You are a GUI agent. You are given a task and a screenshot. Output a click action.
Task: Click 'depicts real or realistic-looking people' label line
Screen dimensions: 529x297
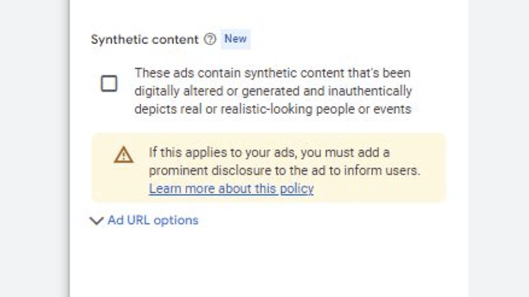point(273,109)
